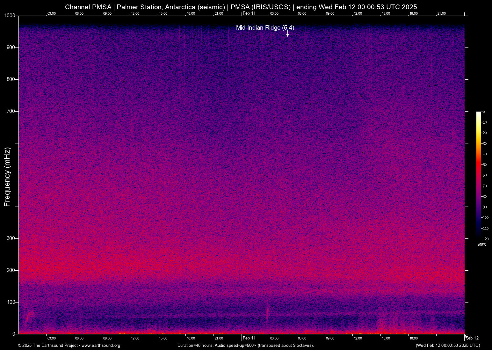Screen dimensions: 492x350
Task: Click the "Feb 11" date label on upper time axis
Action: [x=249, y=13]
